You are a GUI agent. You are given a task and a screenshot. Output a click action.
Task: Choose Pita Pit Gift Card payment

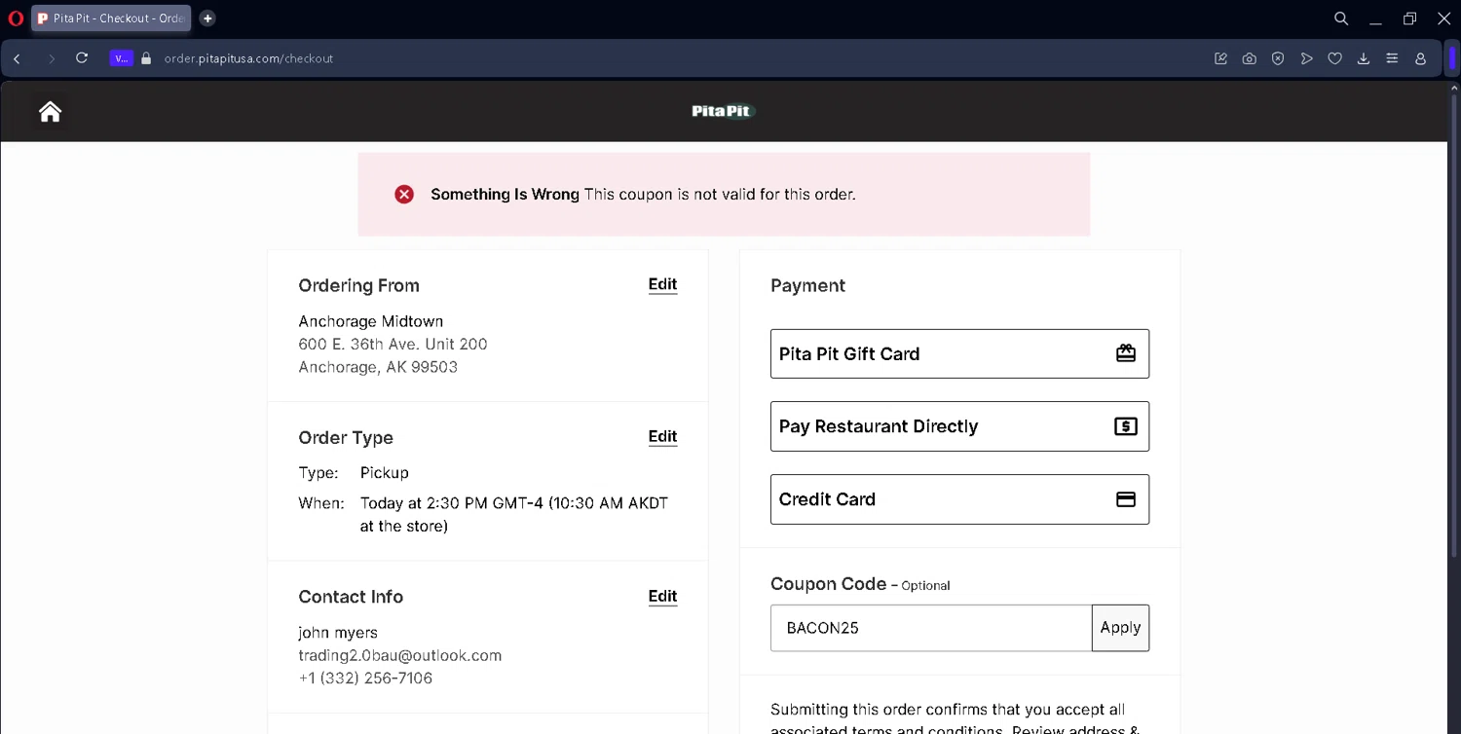click(959, 353)
